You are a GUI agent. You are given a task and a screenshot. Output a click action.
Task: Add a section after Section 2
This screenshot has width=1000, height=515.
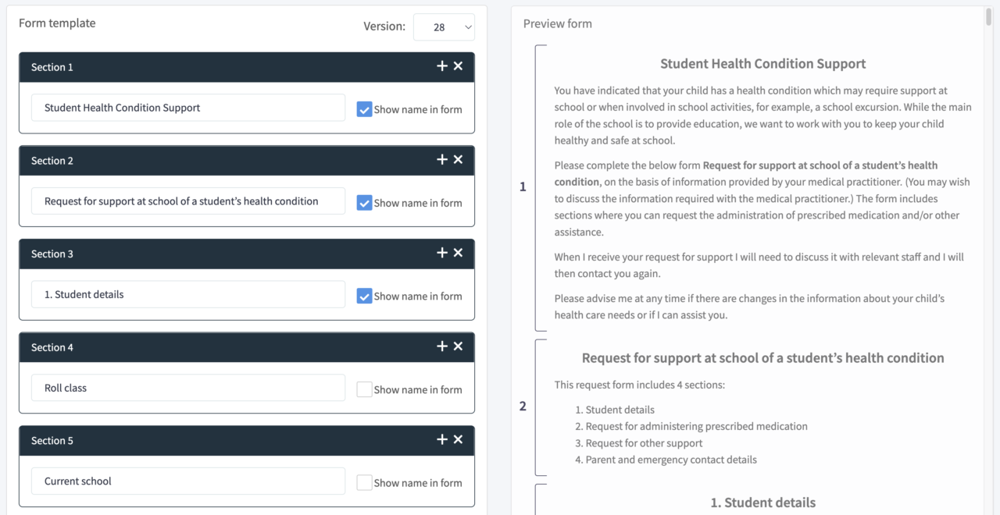(x=442, y=160)
